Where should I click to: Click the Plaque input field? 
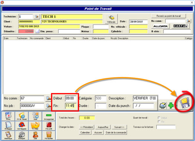click(x=101, y=27)
